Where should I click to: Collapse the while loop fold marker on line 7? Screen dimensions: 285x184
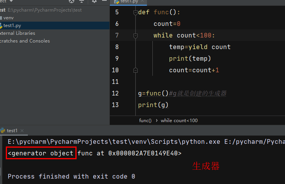(x=135, y=36)
